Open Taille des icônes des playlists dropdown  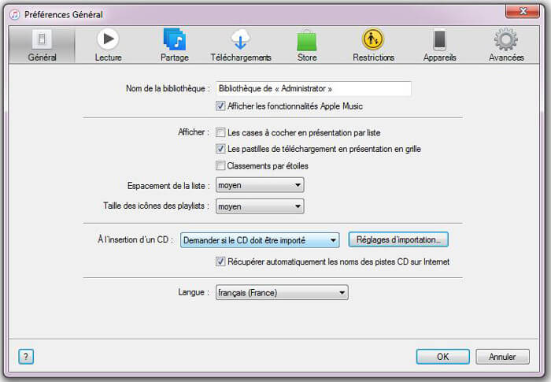pyautogui.click(x=260, y=206)
